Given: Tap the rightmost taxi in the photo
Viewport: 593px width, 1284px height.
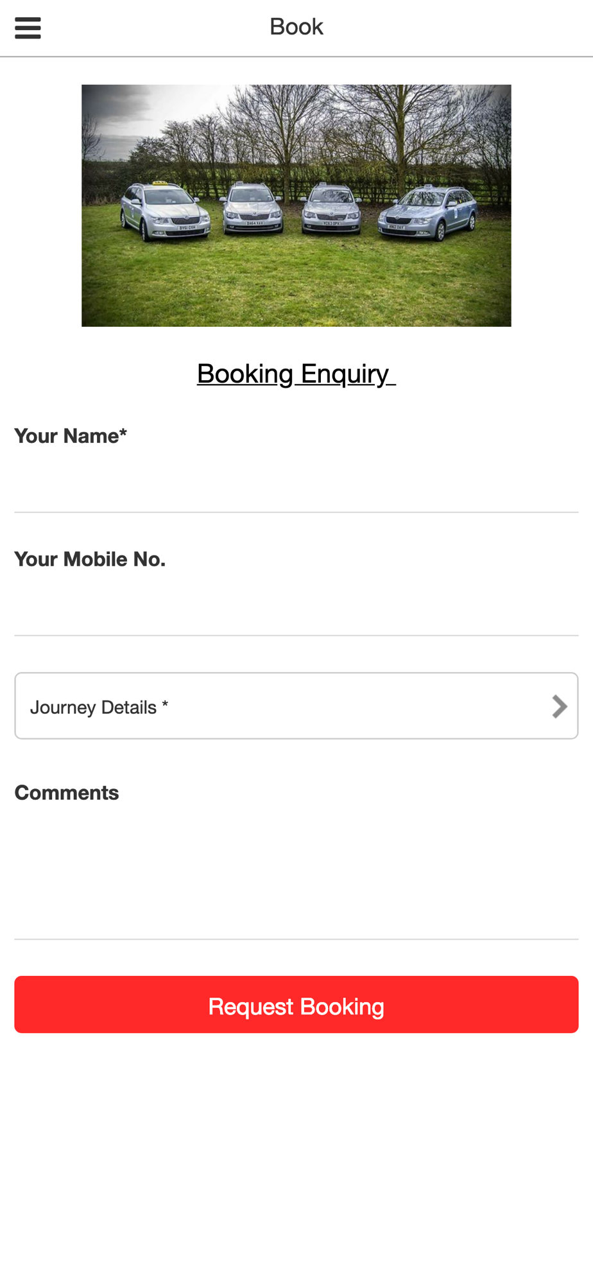Looking at the screenshot, I should click(x=428, y=213).
